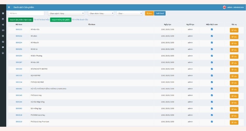The width and height of the screenshot is (246, 131).
Task: Open the settings gears sidebar icon
Action: click(x=3, y=25)
